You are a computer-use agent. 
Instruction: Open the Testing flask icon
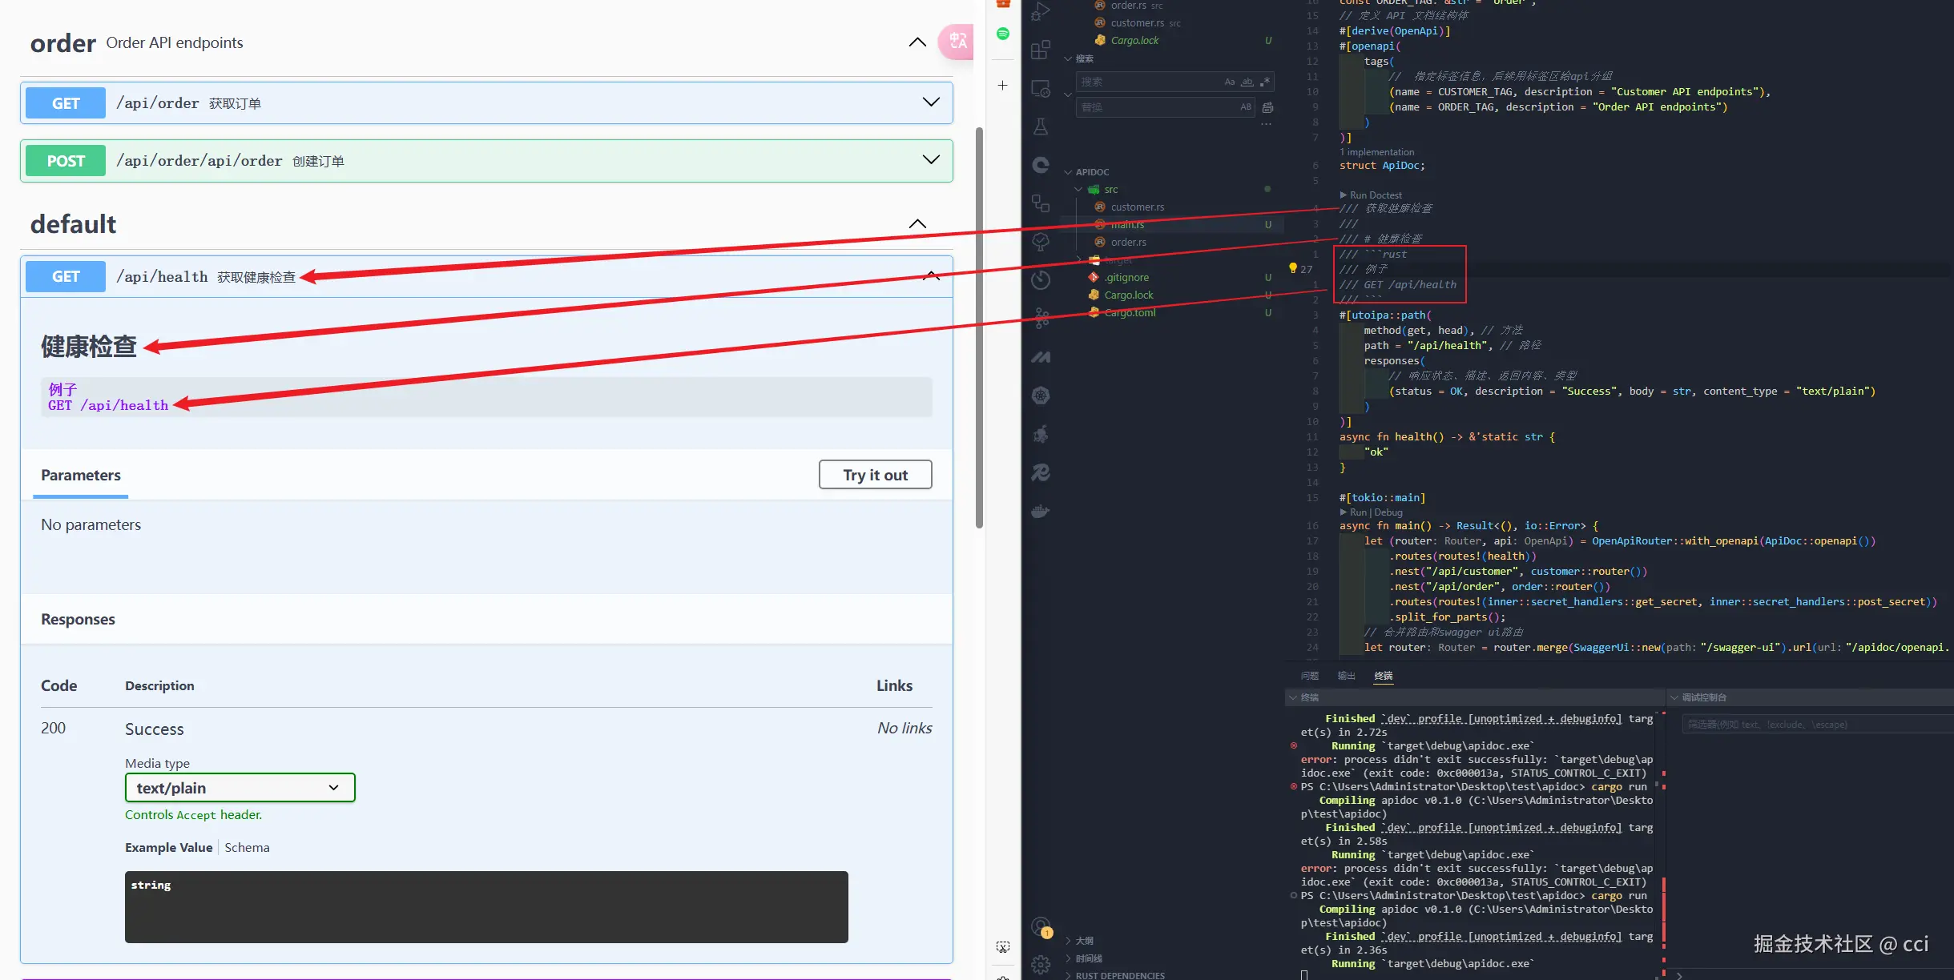(x=1040, y=127)
